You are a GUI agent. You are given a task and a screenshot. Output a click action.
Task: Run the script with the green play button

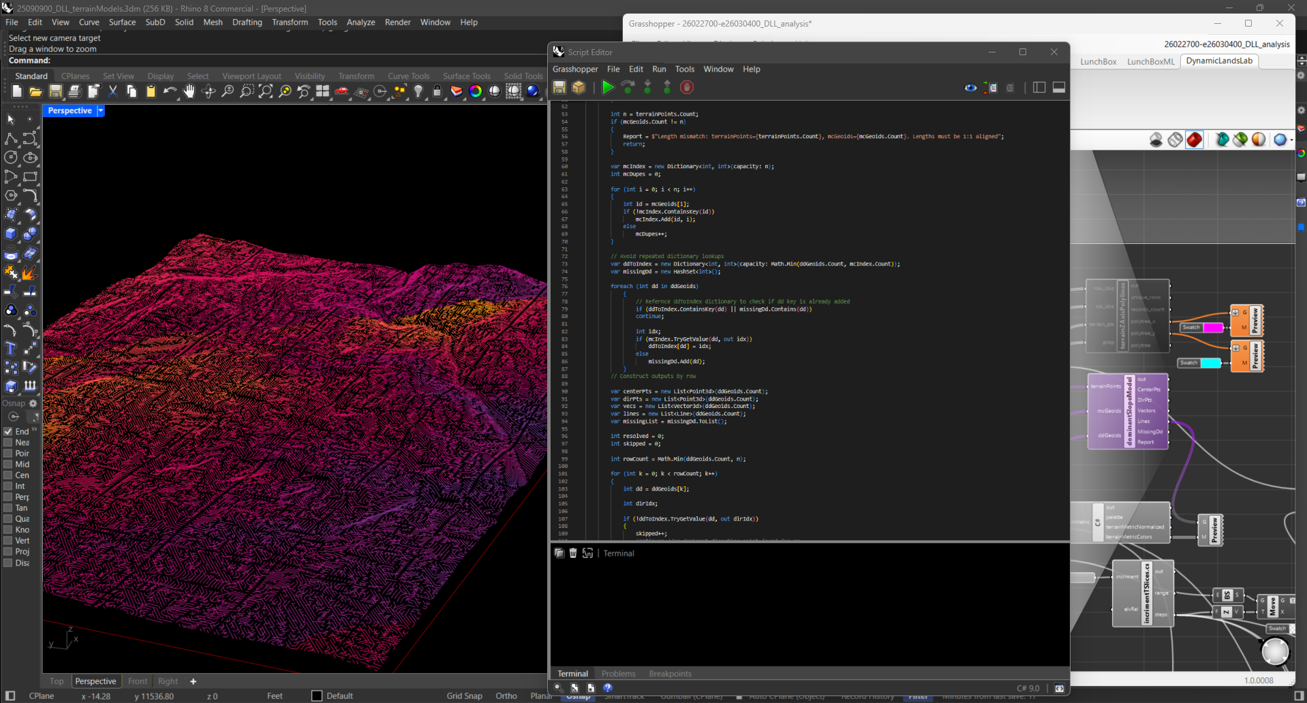(x=608, y=87)
